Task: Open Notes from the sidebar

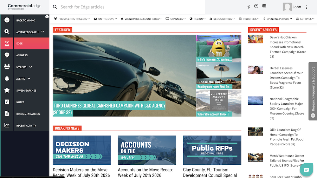Action: tap(20, 102)
